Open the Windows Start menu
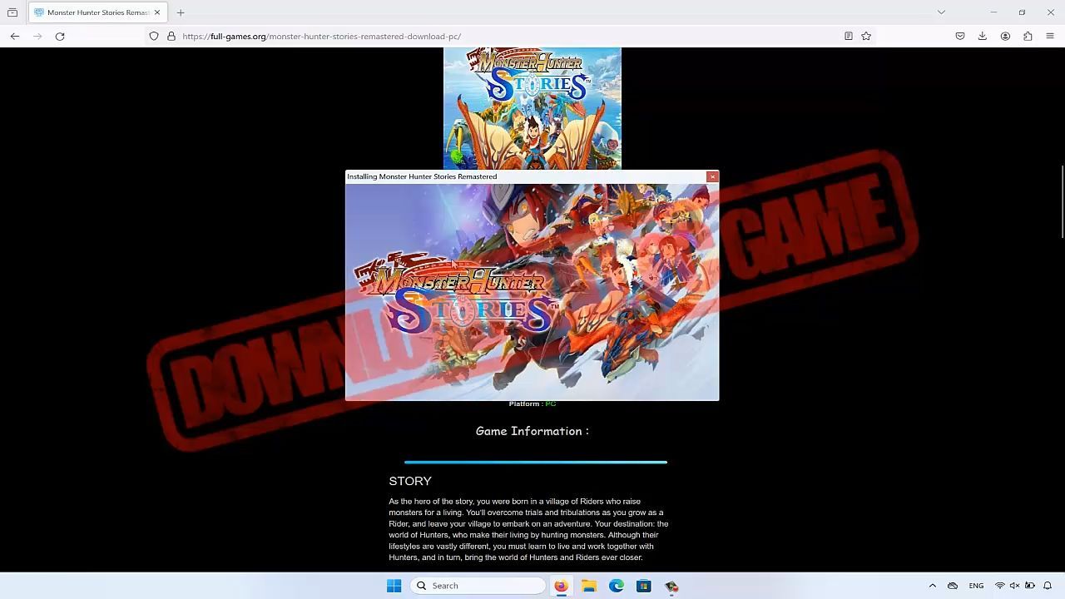Image resolution: width=1065 pixels, height=599 pixels. (394, 586)
